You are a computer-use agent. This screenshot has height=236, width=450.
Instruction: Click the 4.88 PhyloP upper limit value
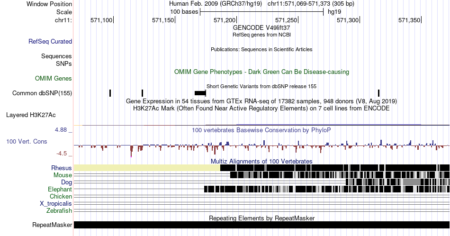pos(61,130)
